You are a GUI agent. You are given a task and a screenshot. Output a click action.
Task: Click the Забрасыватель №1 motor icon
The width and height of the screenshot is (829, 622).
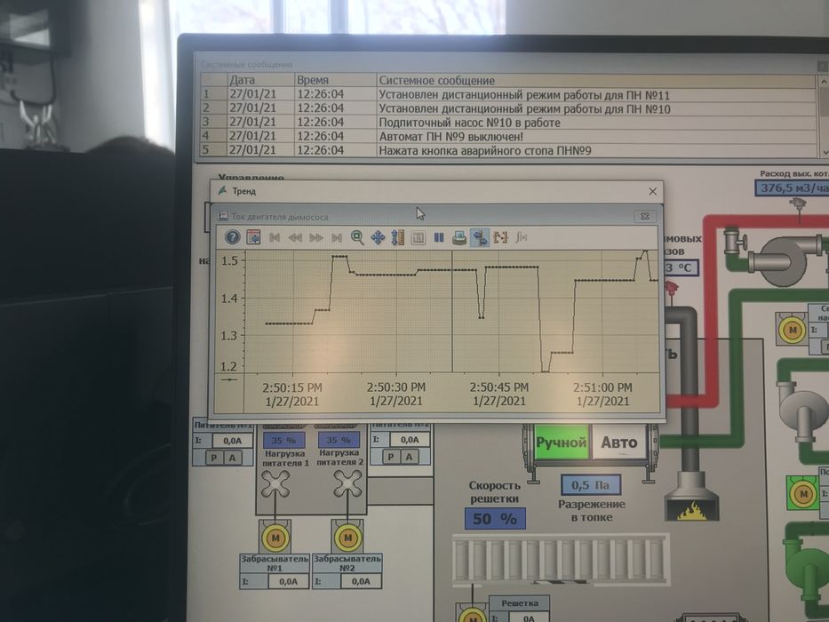tap(275, 538)
